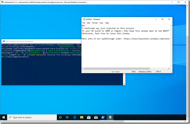The height and width of the screenshot is (124, 190).
Task: Switch to Notepad via taskbar icon
Action: [110, 117]
